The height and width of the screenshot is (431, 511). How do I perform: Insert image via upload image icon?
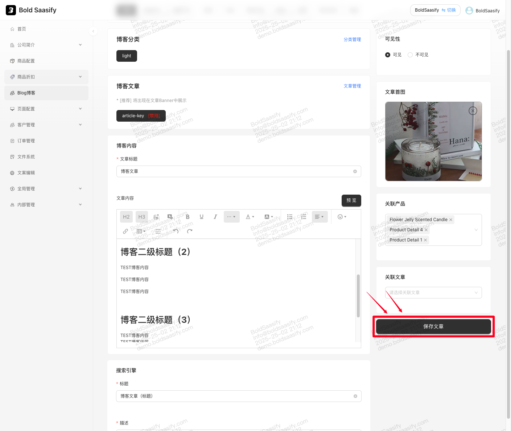(156, 217)
